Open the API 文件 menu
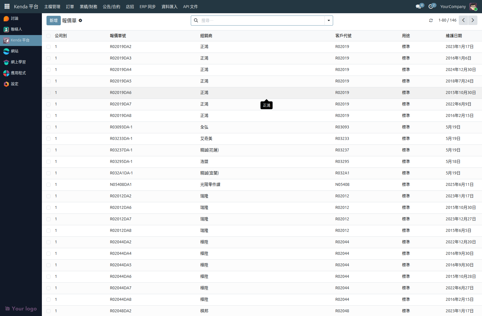The height and width of the screenshot is (316, 482). (191, 7)
